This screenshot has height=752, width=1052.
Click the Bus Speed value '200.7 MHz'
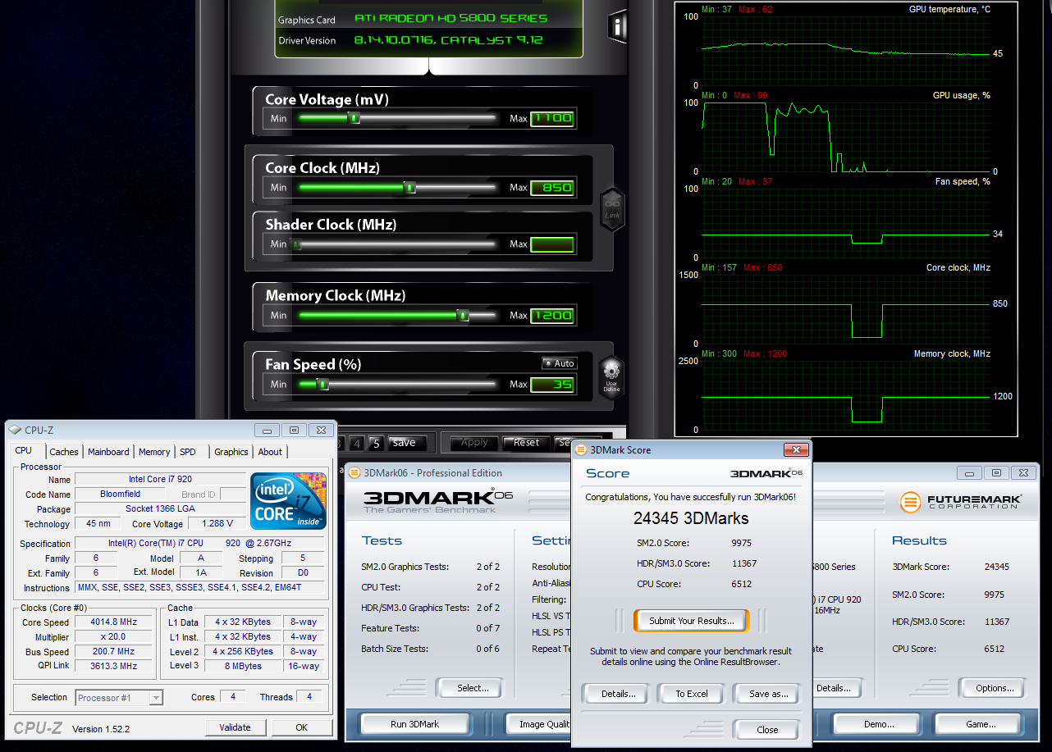113,652
